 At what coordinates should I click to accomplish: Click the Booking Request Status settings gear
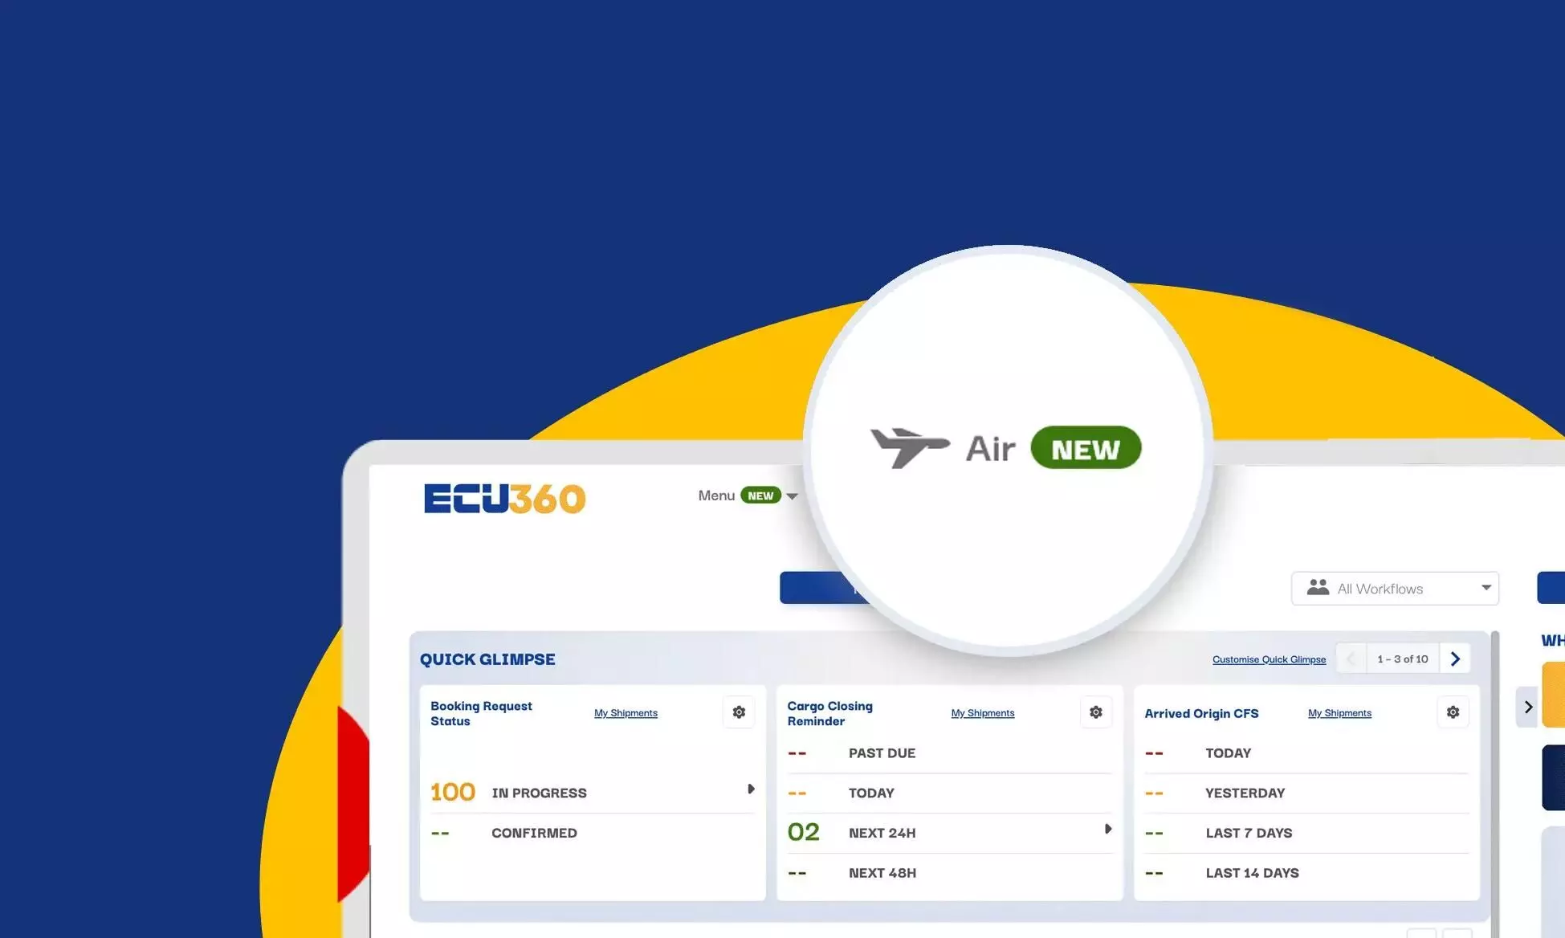738,712
